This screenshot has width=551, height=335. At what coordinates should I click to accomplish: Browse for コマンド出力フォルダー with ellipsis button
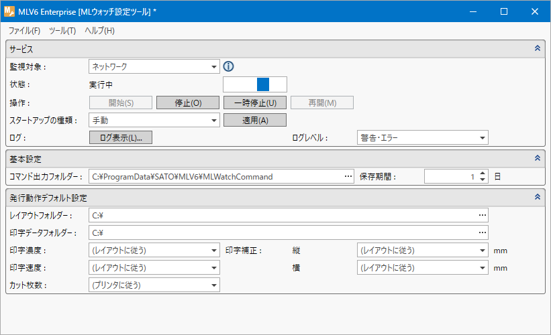[x=348, y=176]
